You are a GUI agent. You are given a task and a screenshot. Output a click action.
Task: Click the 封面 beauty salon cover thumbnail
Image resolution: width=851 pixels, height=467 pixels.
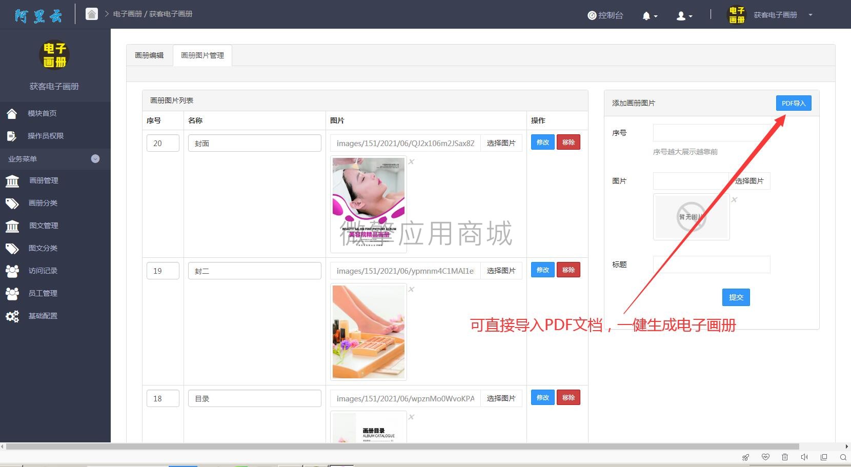[369, 204]
